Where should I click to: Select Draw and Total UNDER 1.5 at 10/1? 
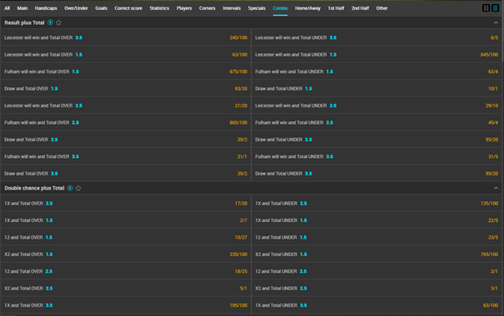[376, 88]
